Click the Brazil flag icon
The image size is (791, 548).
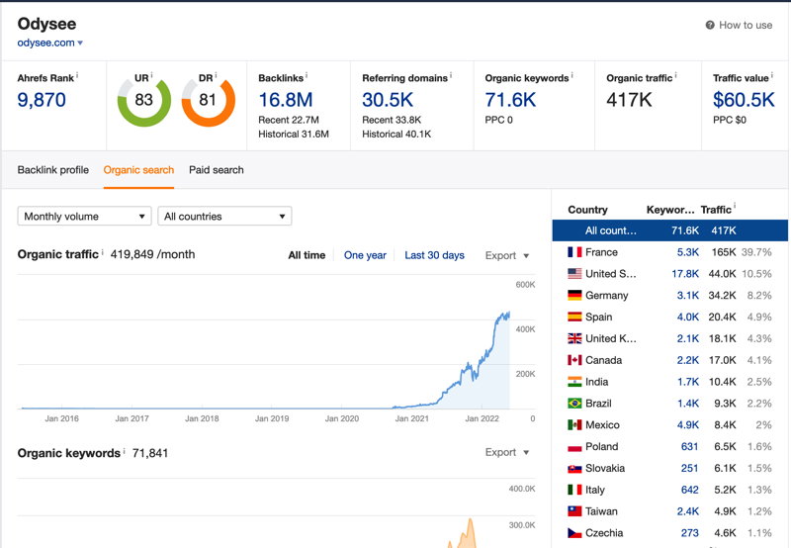point(574,404)
